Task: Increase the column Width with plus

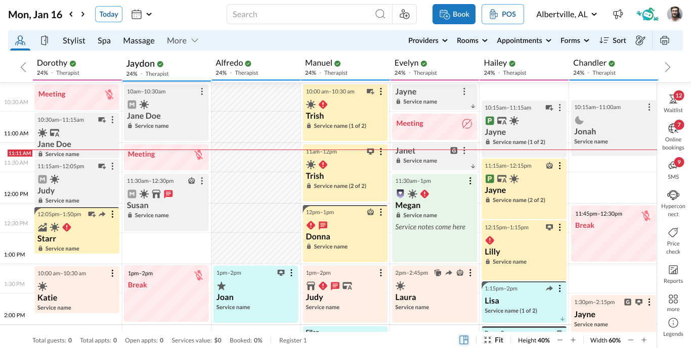Action: click(644, 340)
